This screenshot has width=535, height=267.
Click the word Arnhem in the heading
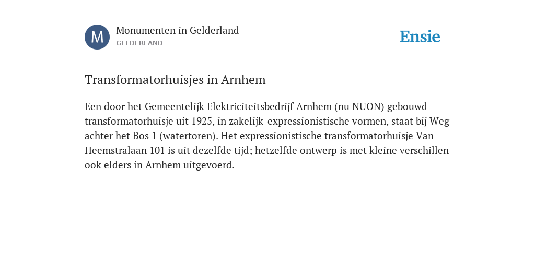[243, 80]
